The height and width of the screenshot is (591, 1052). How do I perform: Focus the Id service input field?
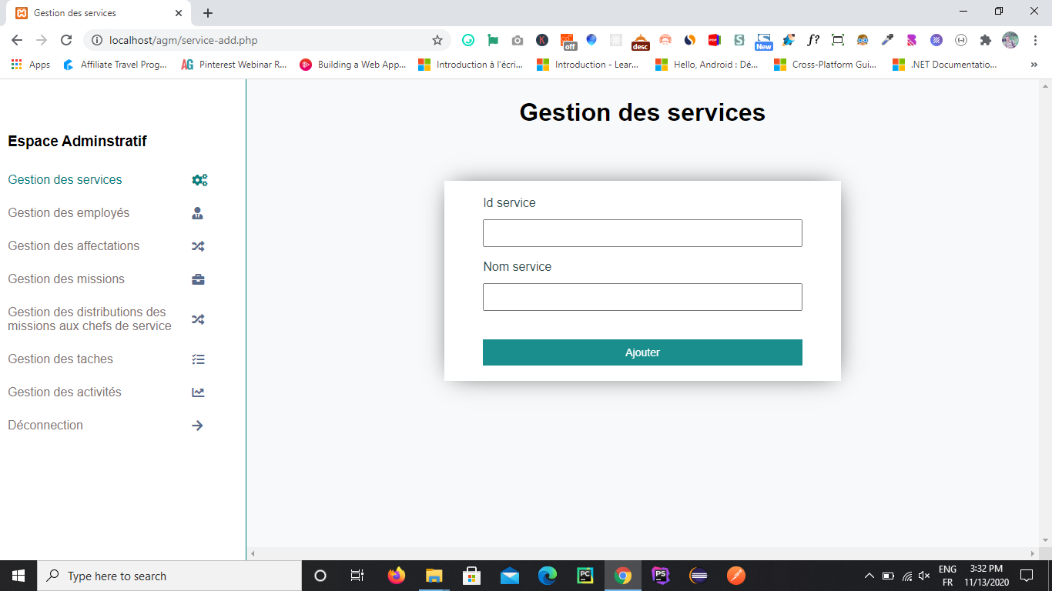click(642, 233)
